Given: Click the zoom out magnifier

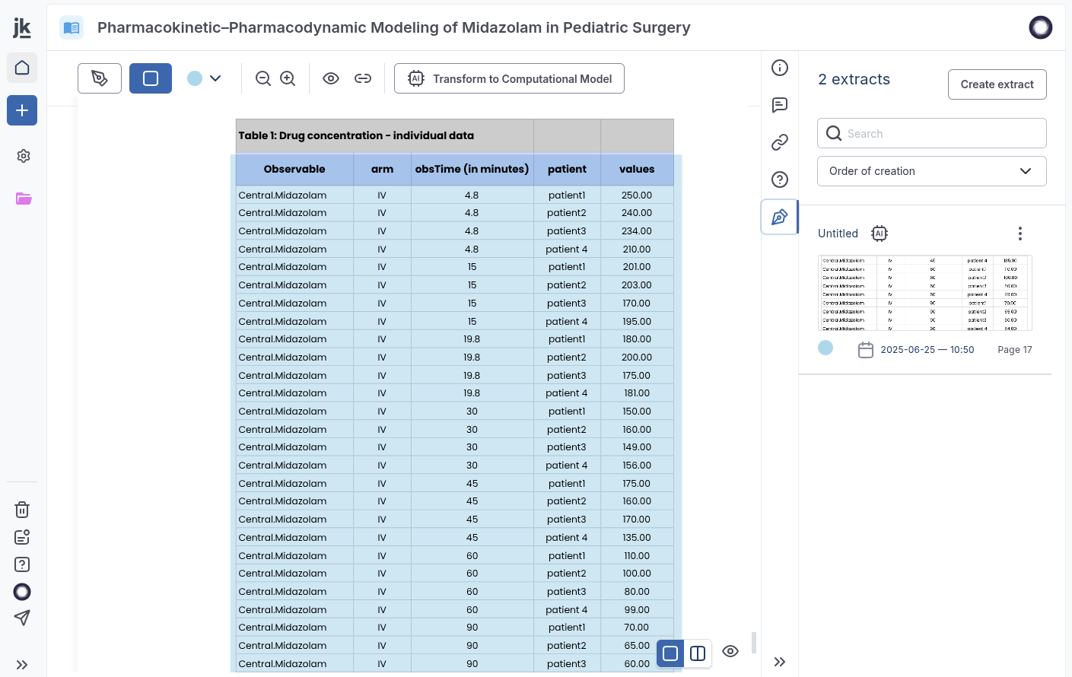Looking at the screenshot, I should [263, 78].
